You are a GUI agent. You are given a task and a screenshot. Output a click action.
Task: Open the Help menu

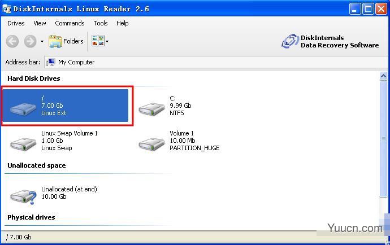coord(123,23)
